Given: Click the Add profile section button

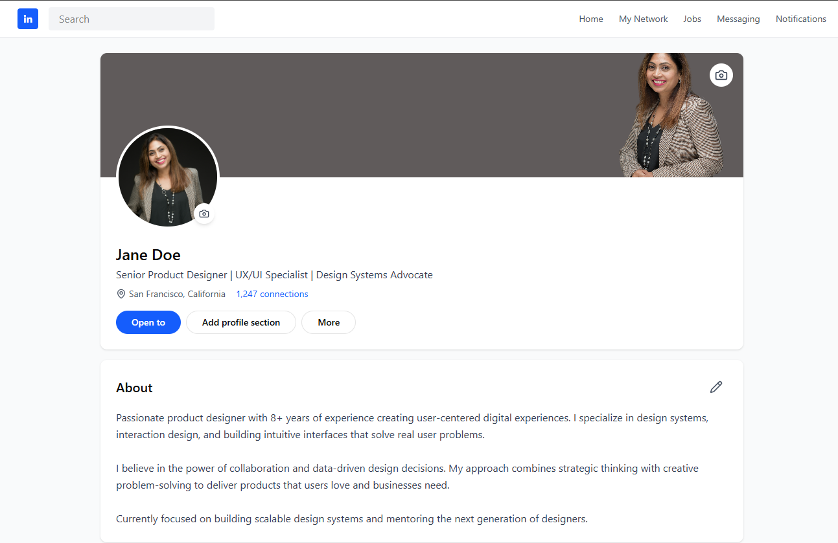Looking at the screenshot, I should tap(240, 322).
